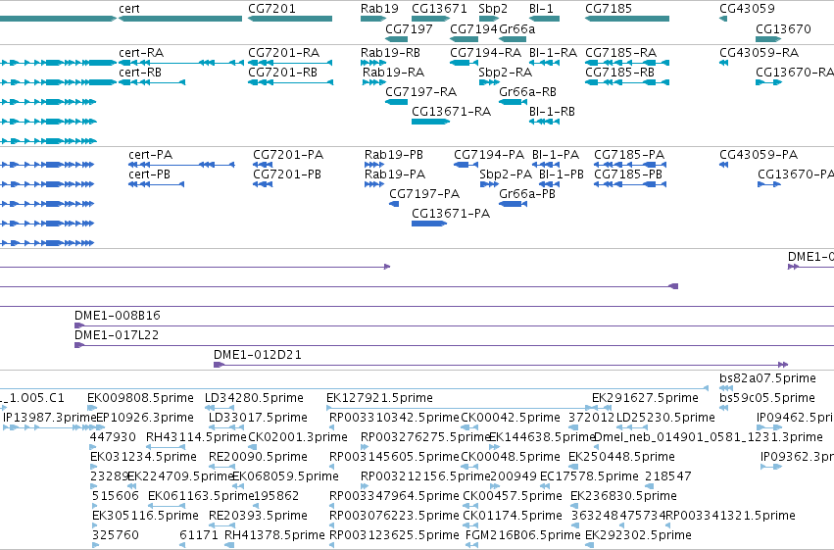The image size is (834, 550).
Task: Open the CG43059 gene label
Action: click(748, 9)
